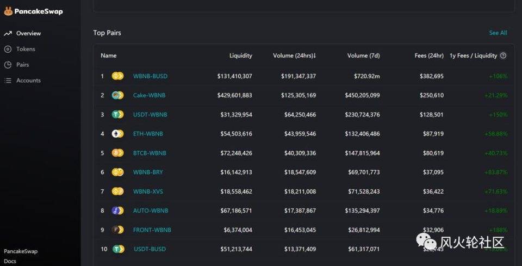Open the AUTO-WBNB pair link
522x266 pixels.
(x=151, y=211)
